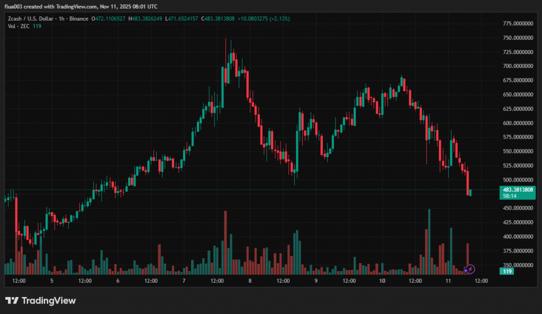Click the close value C483.3813808
The height and width of the screenshot is (314, 542).
pos(217,19)
